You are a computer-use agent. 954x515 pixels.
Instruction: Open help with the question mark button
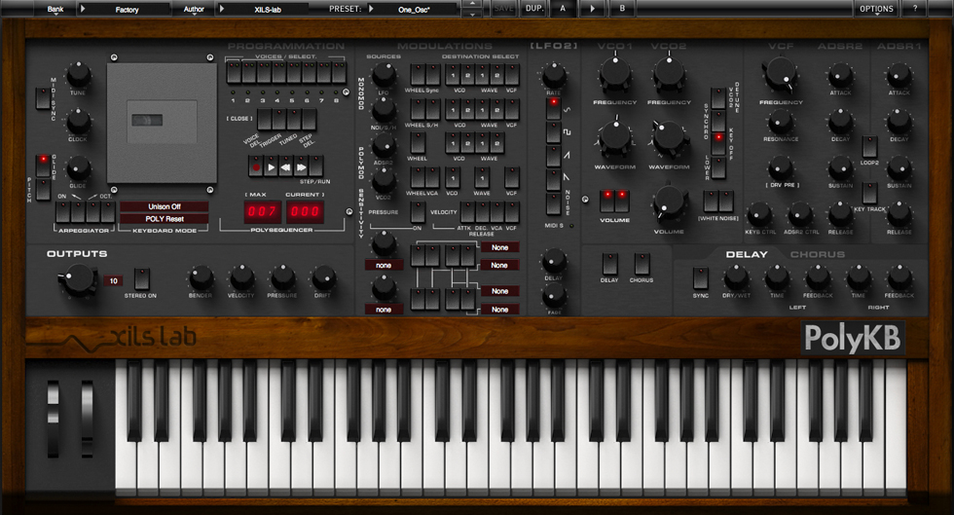click(914, 9)
